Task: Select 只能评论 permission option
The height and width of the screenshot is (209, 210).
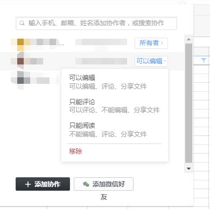Action: (x=114, y=106)
